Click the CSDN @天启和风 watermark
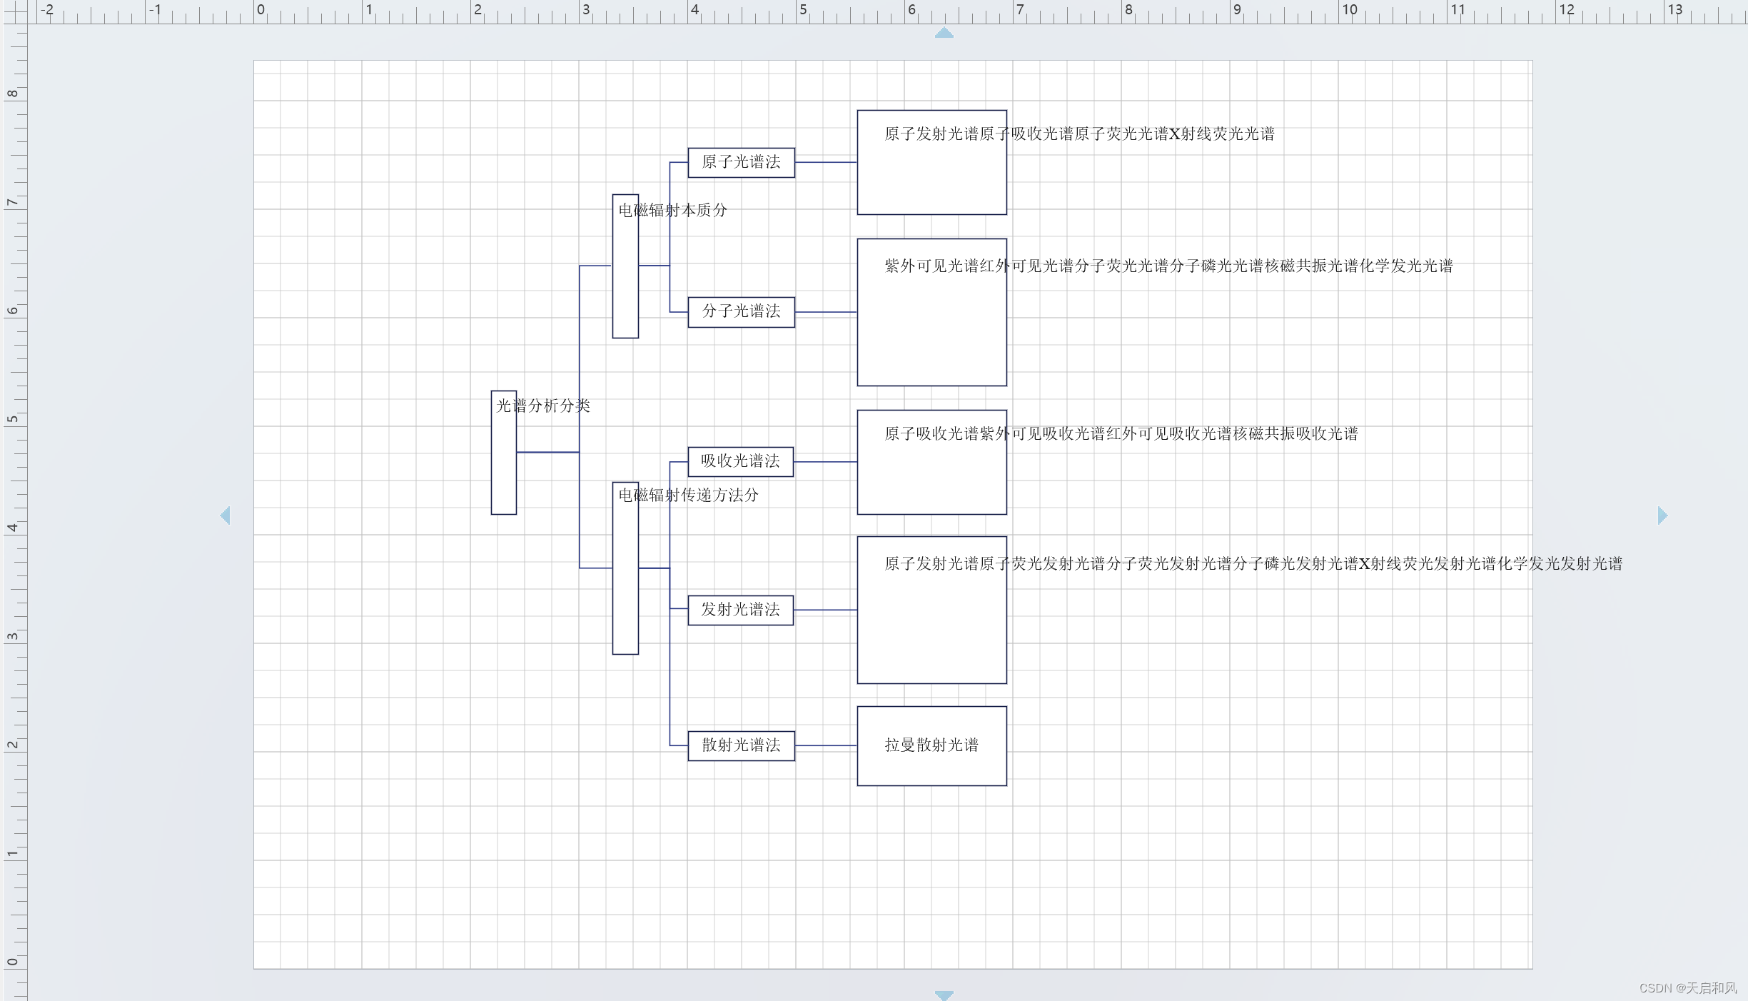The height and width of the screenshot is (1001, 1748). click(1687, 987)
